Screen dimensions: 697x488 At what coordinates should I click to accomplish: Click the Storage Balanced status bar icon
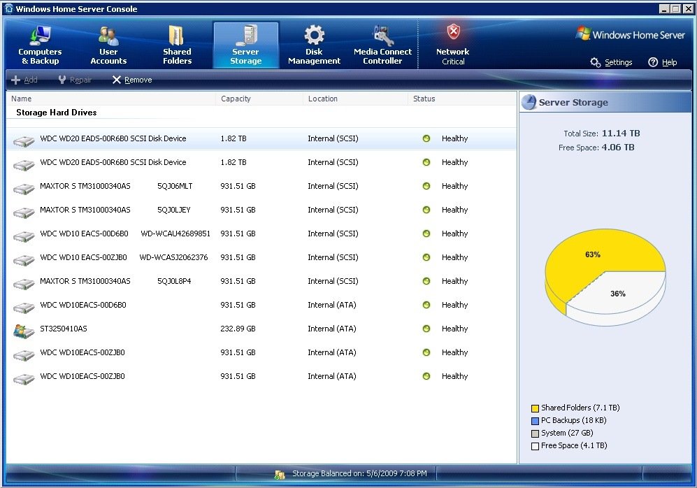coord(280,474)
